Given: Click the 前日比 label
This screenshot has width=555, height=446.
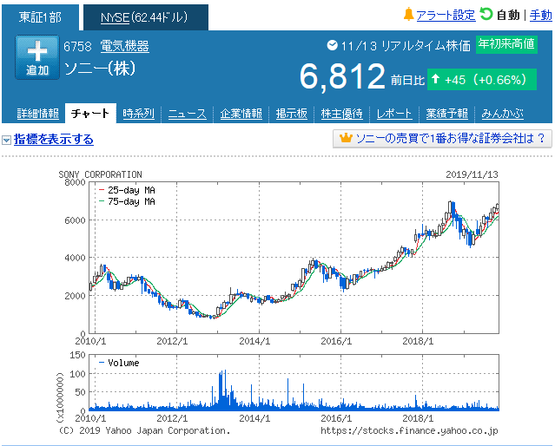Looking at the screenshot, I should [x=407, y=81].
